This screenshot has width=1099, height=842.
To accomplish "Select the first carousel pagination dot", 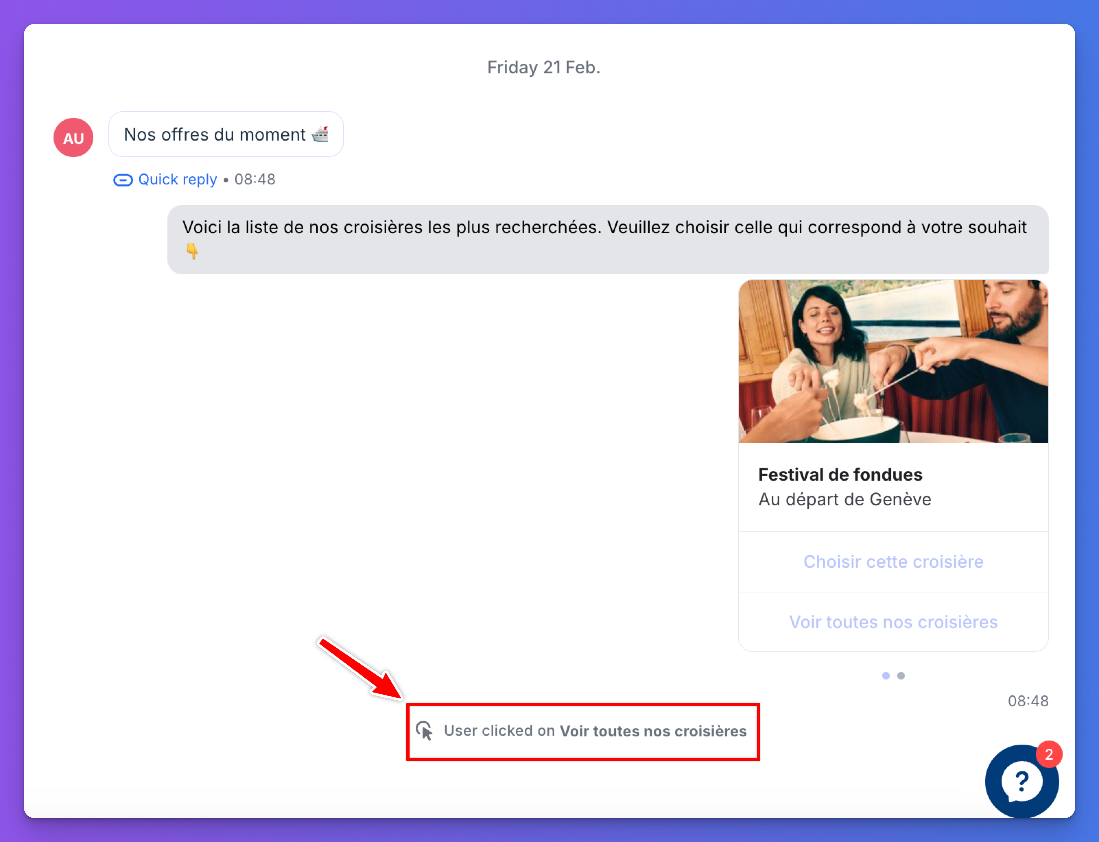I will click(886, 676).
